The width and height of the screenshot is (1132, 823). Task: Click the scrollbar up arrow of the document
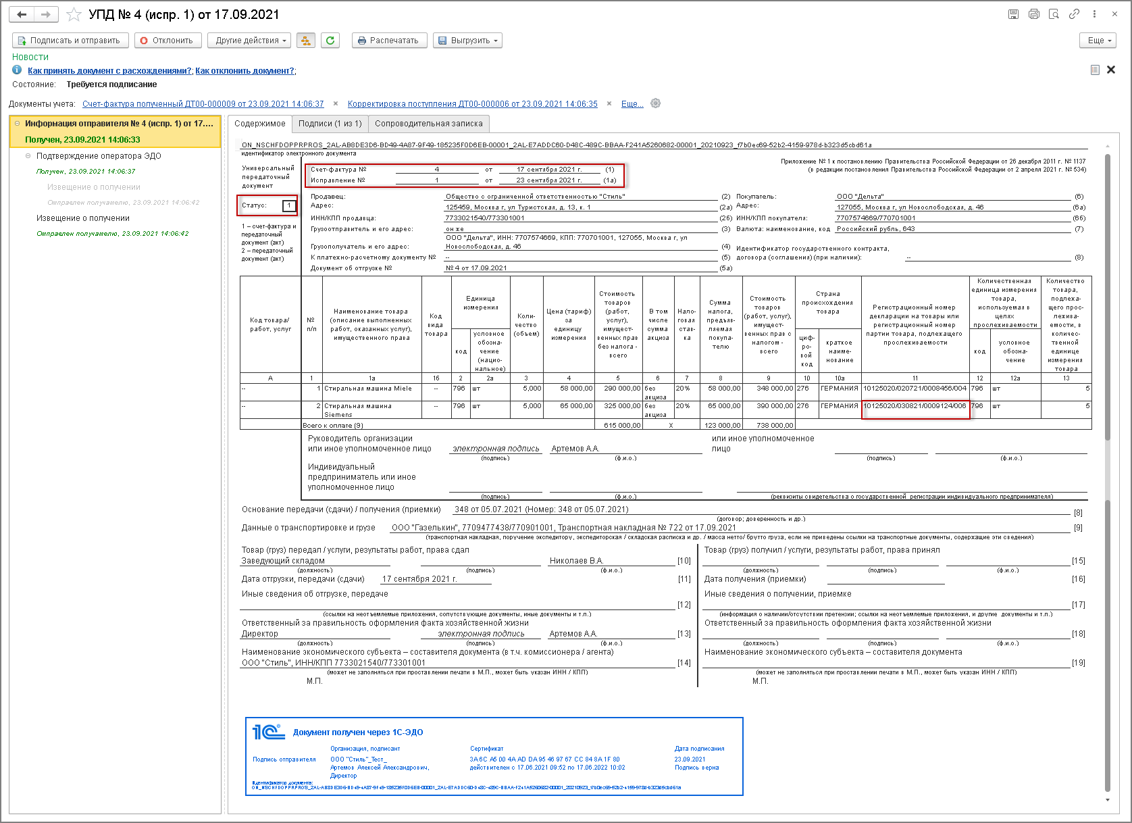[1108, 146]
